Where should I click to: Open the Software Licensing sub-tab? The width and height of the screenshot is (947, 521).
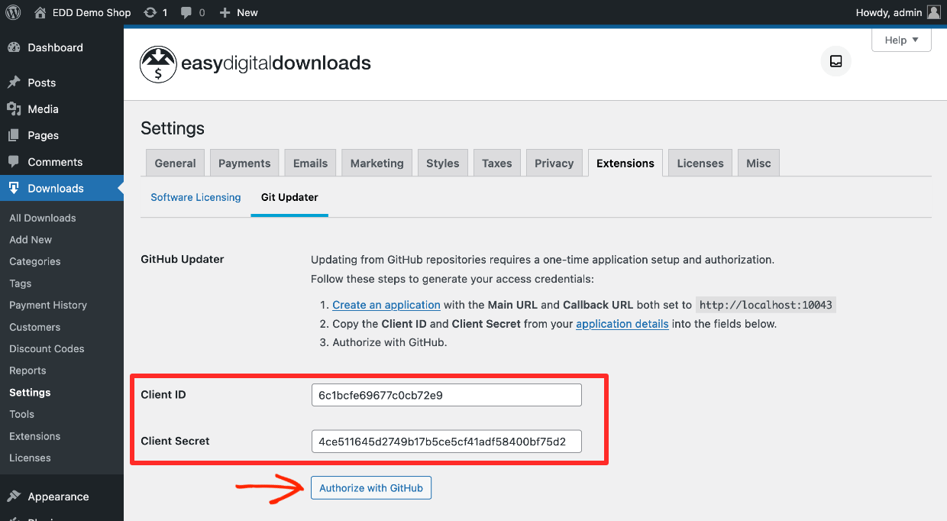196,197
